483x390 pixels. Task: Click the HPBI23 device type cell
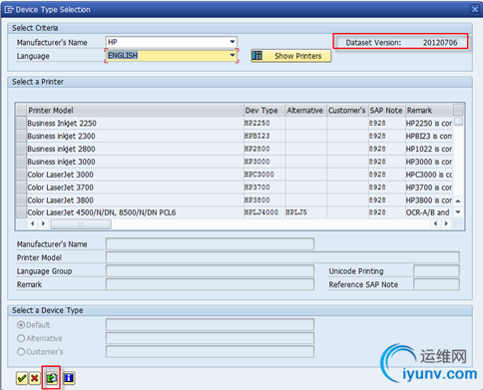(264, 136)
